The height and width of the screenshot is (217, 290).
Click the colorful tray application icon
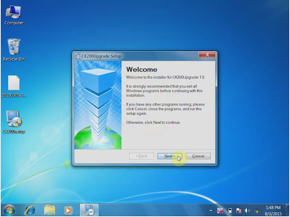click(x=220, y=211)
